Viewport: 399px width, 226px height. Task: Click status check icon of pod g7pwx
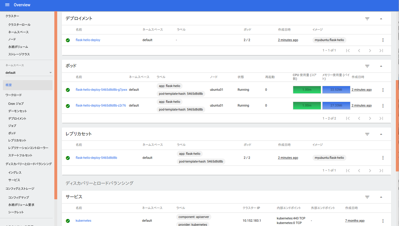(x=68, y=90)
